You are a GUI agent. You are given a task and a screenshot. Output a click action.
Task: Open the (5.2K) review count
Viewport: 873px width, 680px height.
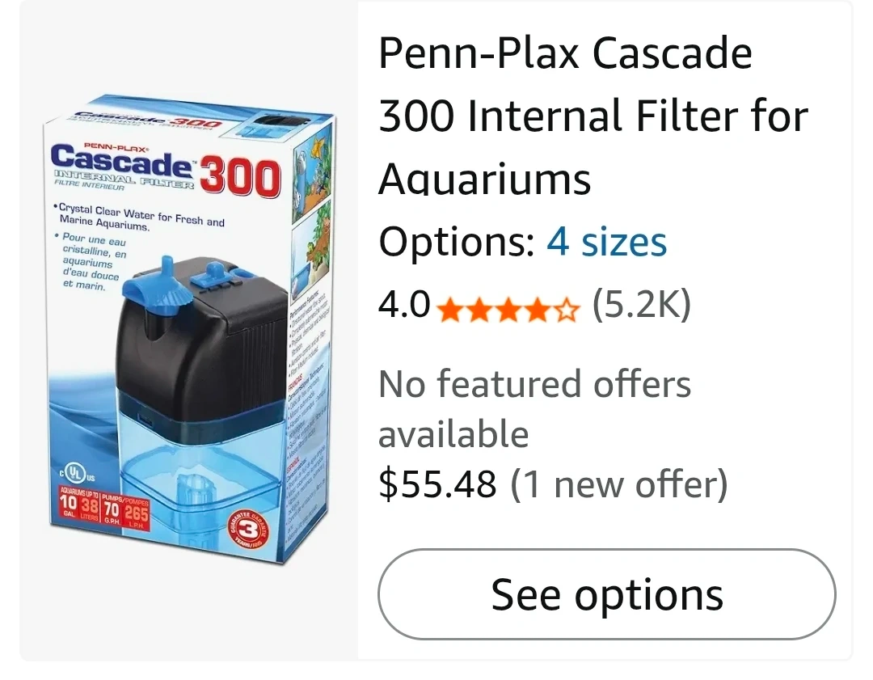click(x=641, y=305)
